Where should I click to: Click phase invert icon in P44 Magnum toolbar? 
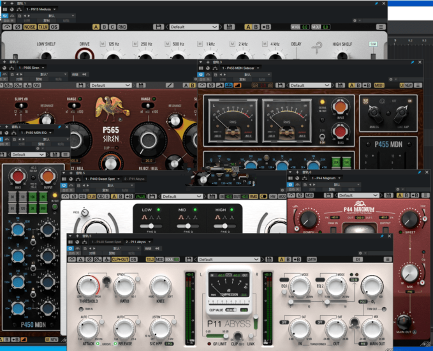tap(300, 195)
